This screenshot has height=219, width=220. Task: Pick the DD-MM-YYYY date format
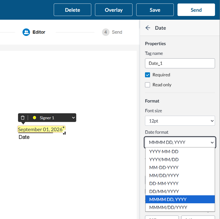[x=180, y=183]
